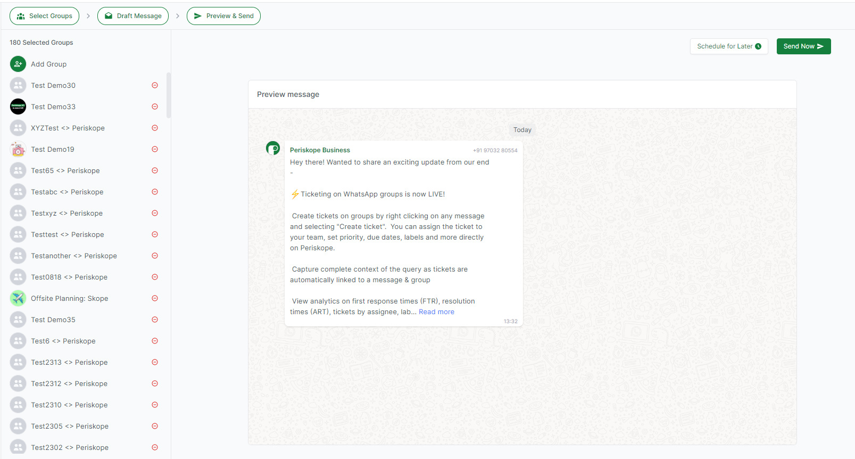Remove Test2312 <> Periskope group
The width and height of the screenshot is (855, 459).
pos(155,383)
